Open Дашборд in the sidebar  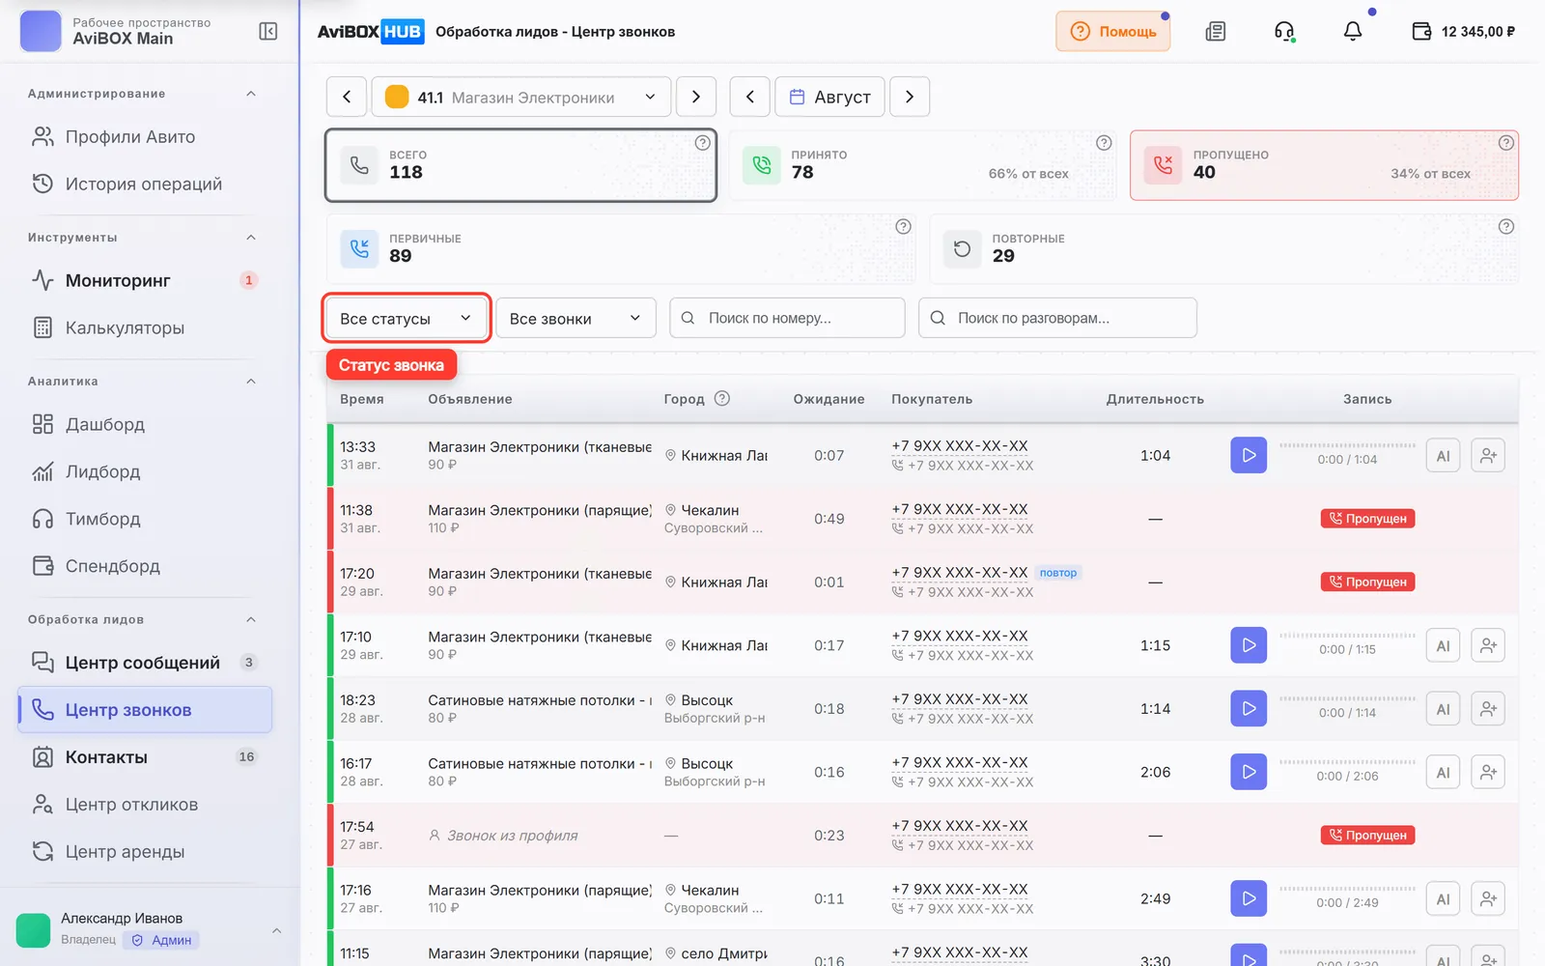click(145, 424)
